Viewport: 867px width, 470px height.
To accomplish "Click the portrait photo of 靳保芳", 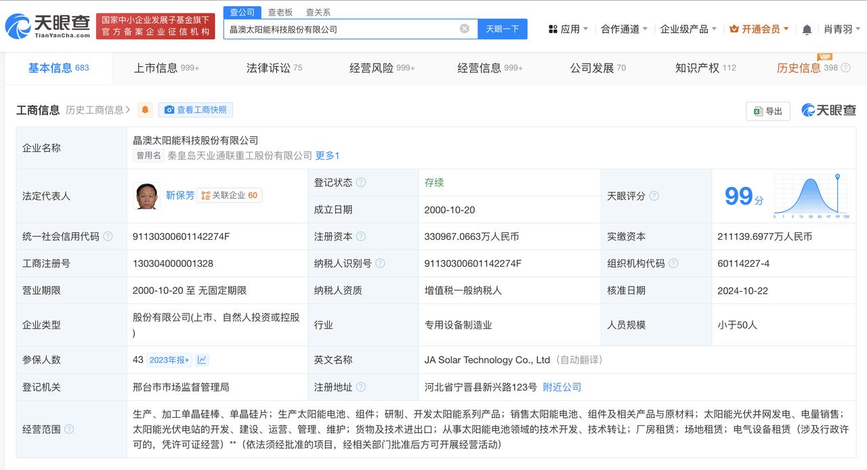I will click(146, 196).
